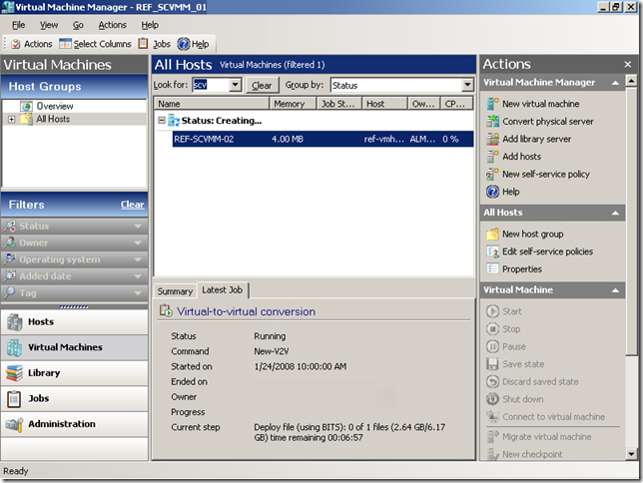Click the Migrate virtual machine icon
Viewport: 643px width, 483px height.
coord(492,437)
